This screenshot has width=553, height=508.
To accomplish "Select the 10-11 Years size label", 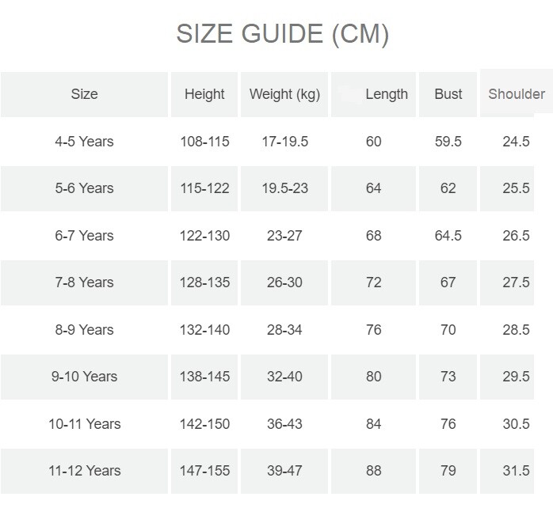I will 84,424.
